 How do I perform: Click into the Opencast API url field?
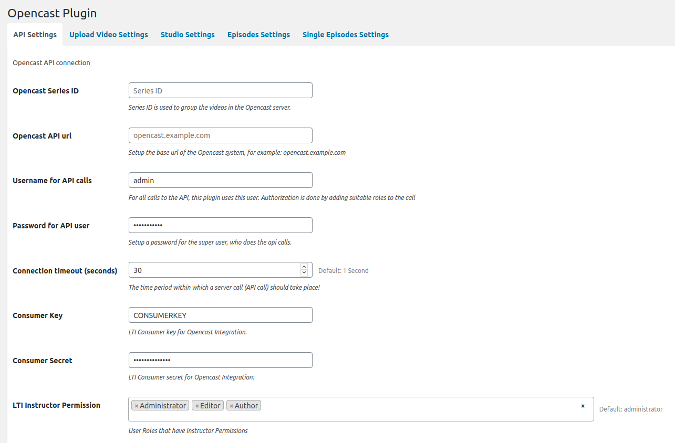pyautogui.click(x=221, y=135)
